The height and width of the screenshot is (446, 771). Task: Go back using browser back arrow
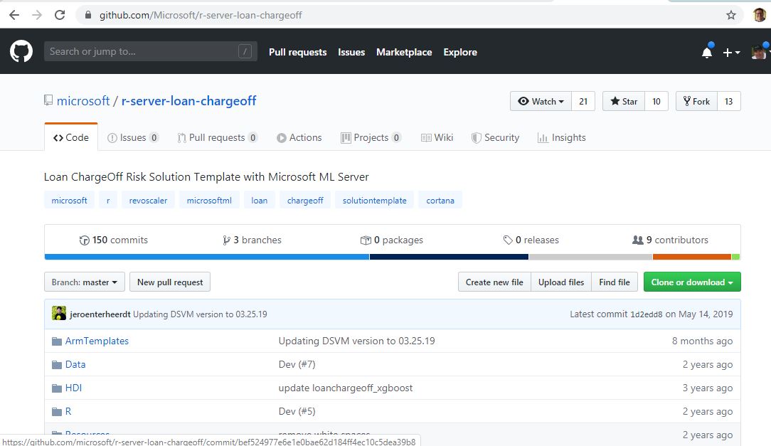[14, 15]
